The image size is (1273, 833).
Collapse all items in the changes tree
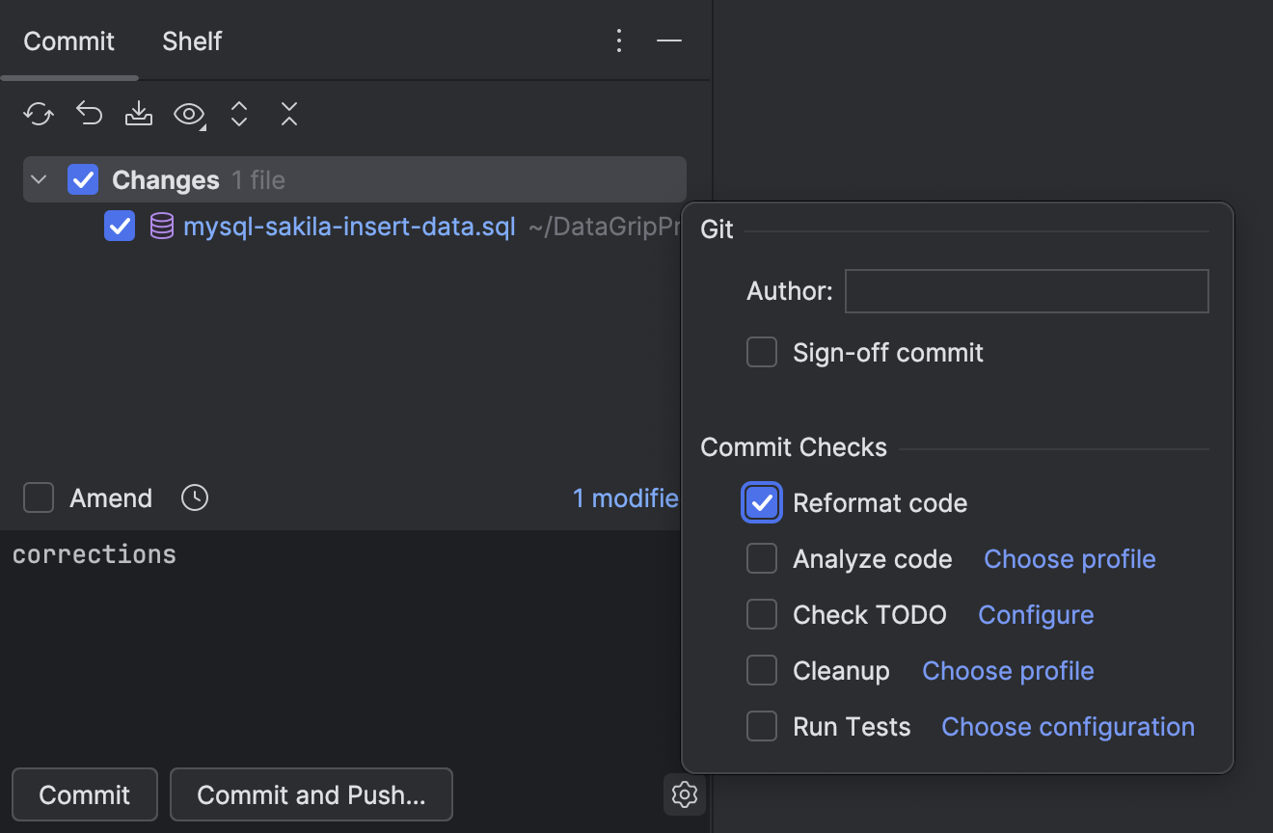coord(288,114)
